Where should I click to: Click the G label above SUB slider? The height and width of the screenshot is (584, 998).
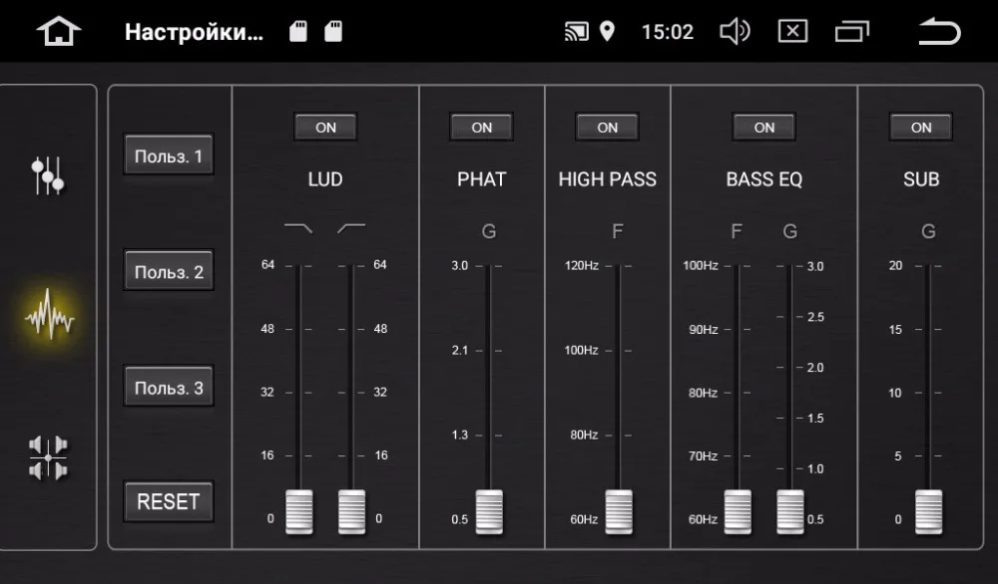928,231
